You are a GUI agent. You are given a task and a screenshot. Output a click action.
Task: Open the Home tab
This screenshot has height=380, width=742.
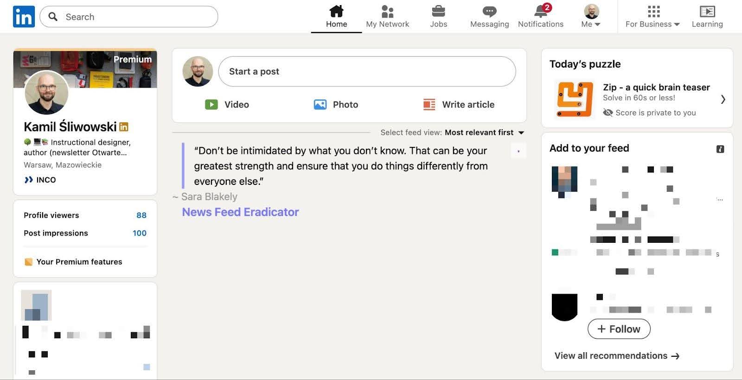click(336, 17)
